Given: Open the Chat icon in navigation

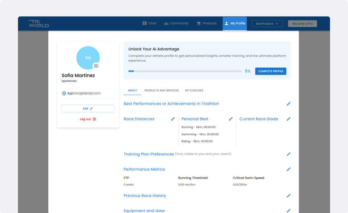Looking at the screenshot, I should pos(144,23).
